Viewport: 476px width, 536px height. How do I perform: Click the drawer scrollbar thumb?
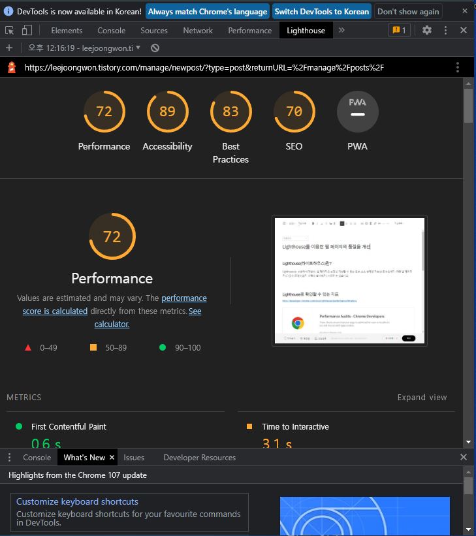tap(468, 486)
